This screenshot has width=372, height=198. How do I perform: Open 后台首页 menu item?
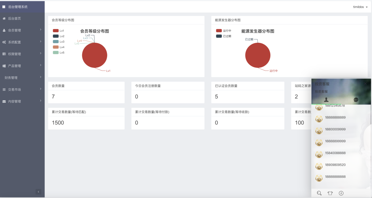point(22,19)
